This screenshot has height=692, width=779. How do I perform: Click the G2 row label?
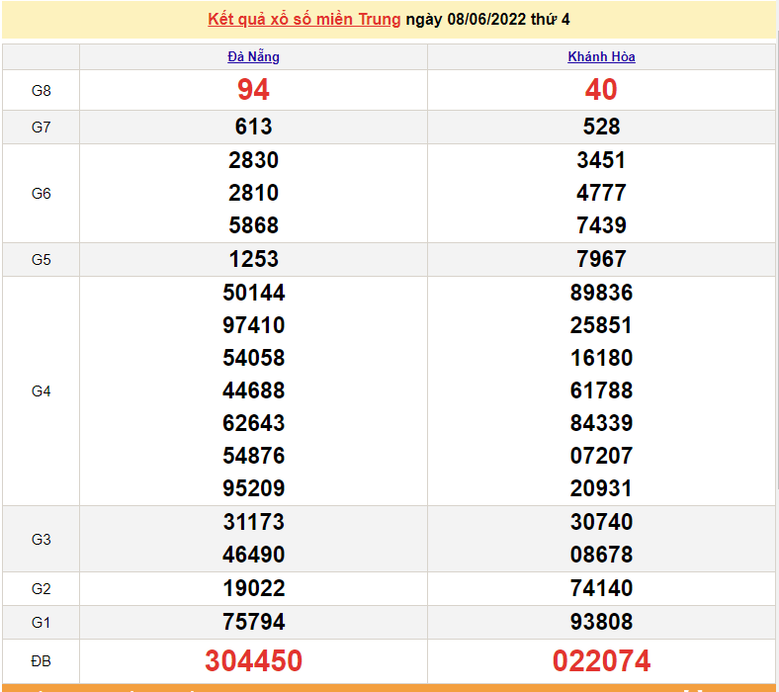click(x=41, y=589)
